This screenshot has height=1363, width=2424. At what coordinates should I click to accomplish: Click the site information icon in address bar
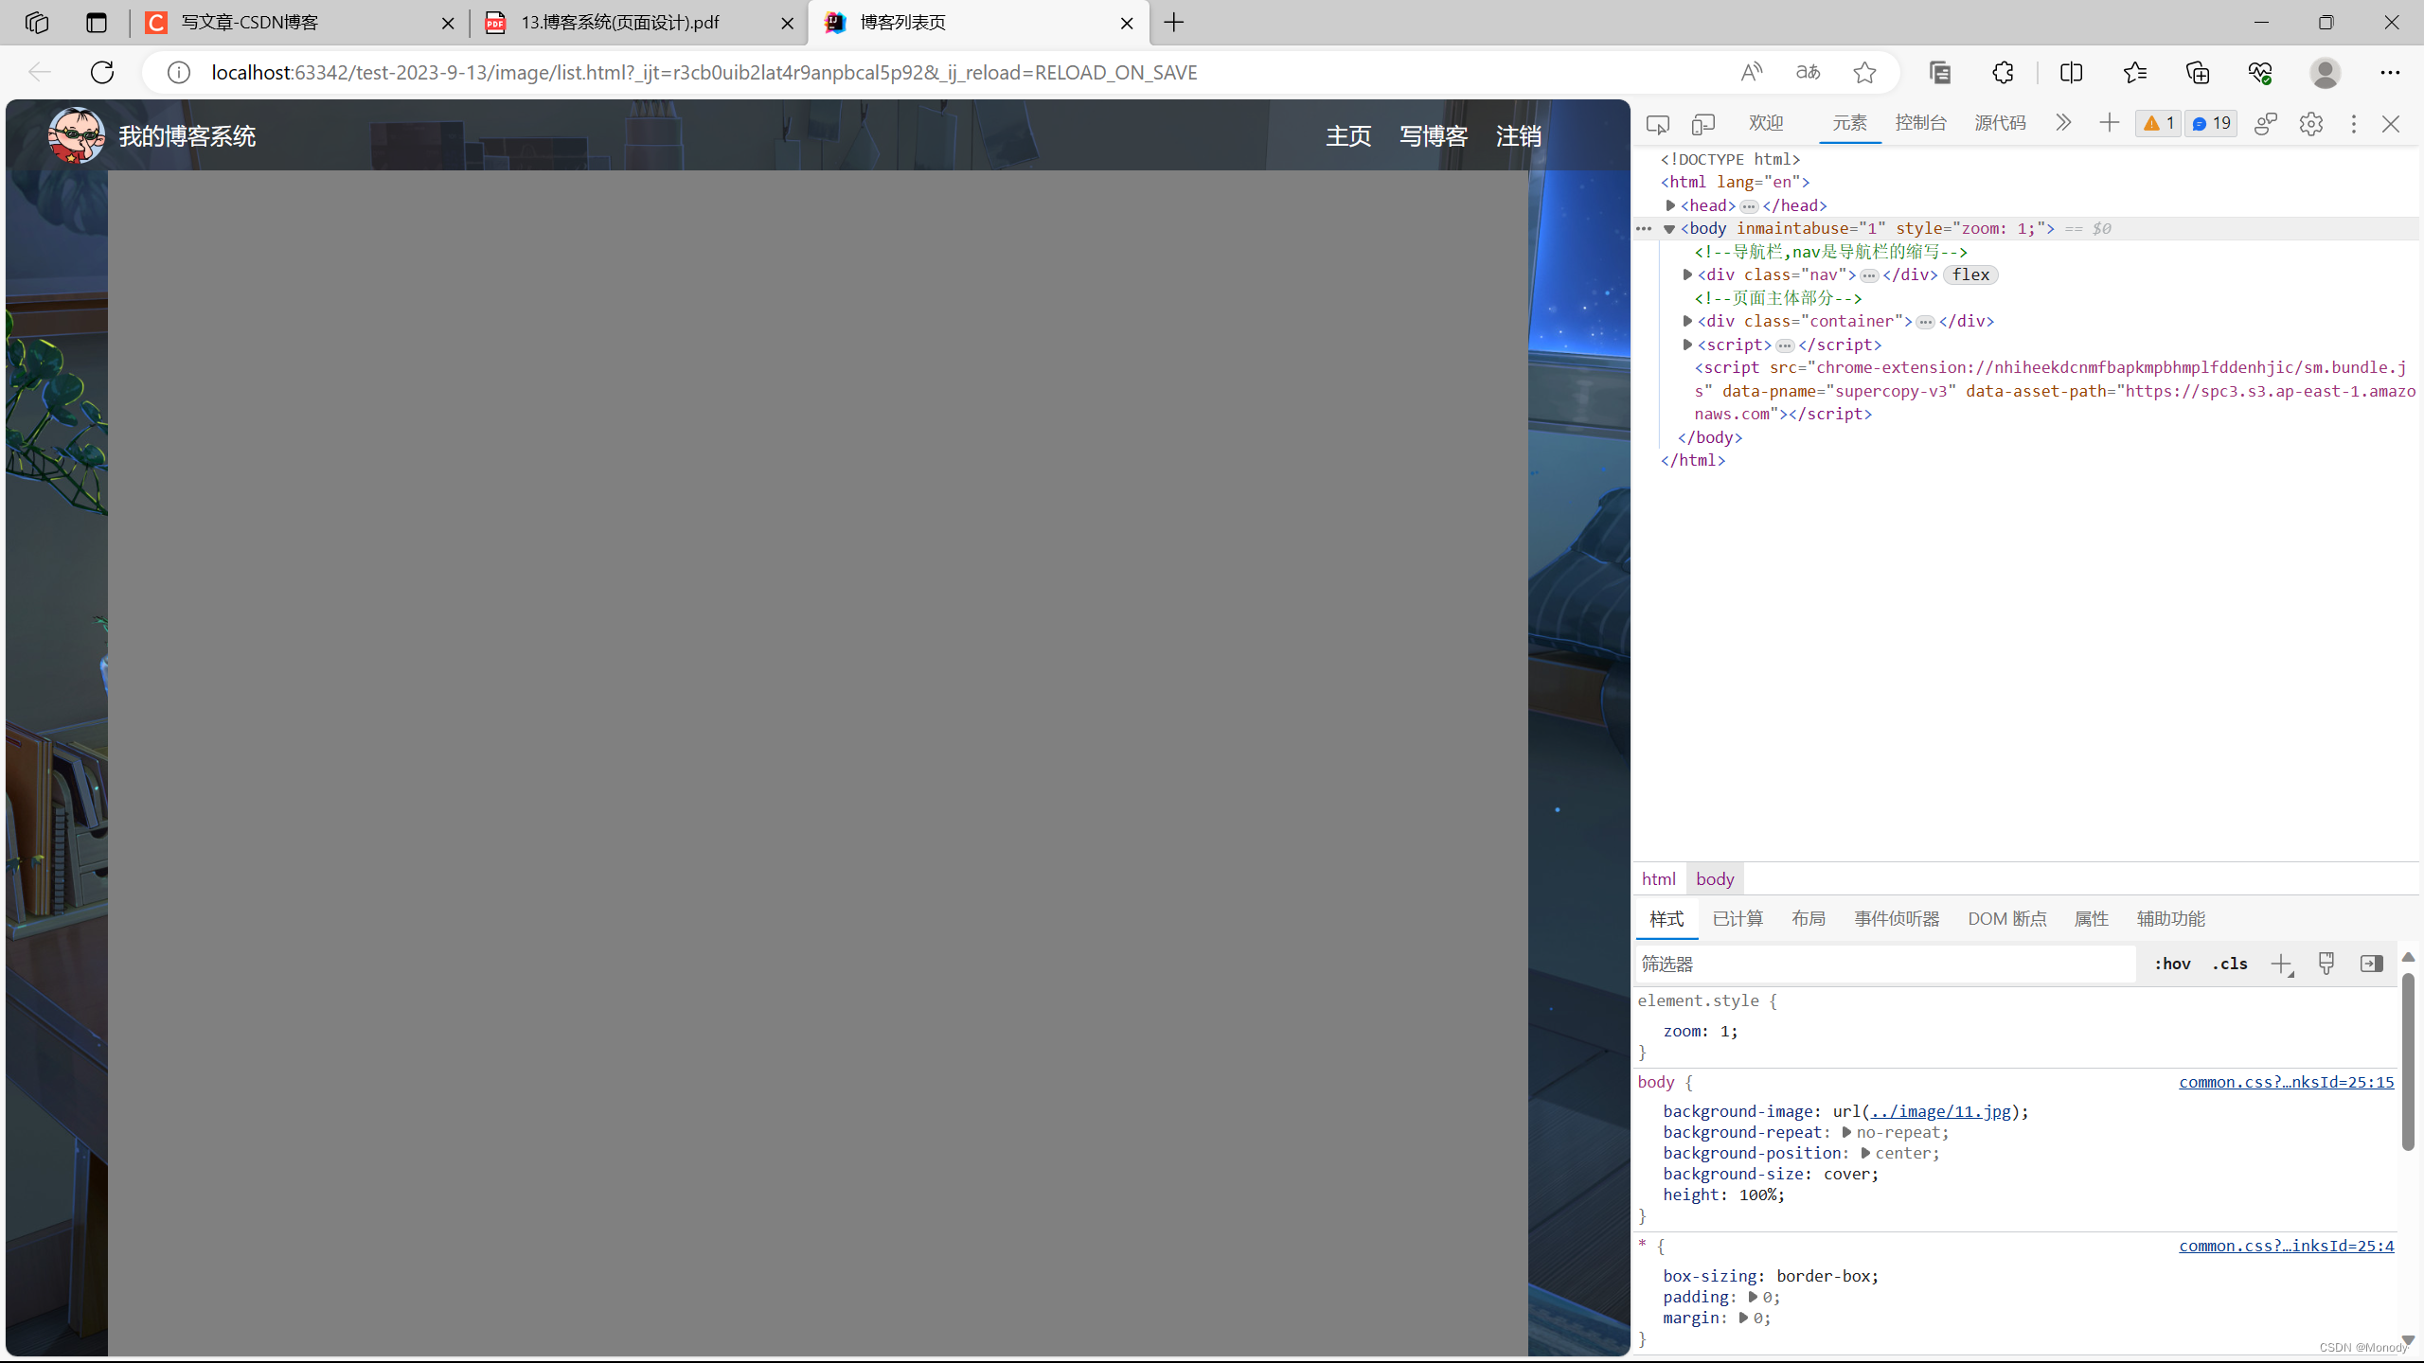pos(179,72)
